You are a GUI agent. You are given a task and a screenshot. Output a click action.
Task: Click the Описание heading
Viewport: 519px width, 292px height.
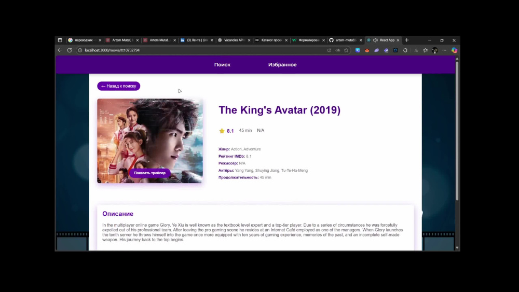[118, 214]
